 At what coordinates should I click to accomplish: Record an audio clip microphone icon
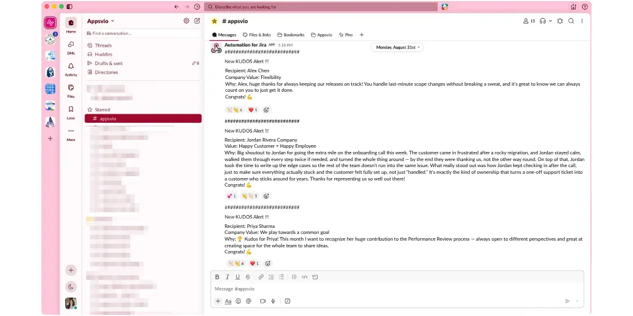click(273, 301)
